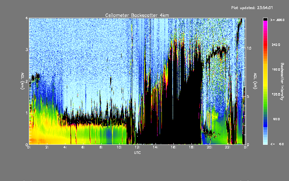The height and width of the screenshot is (181, 289).
Task: Click the "1" tick on the km axis
Action: click(27, 113)
